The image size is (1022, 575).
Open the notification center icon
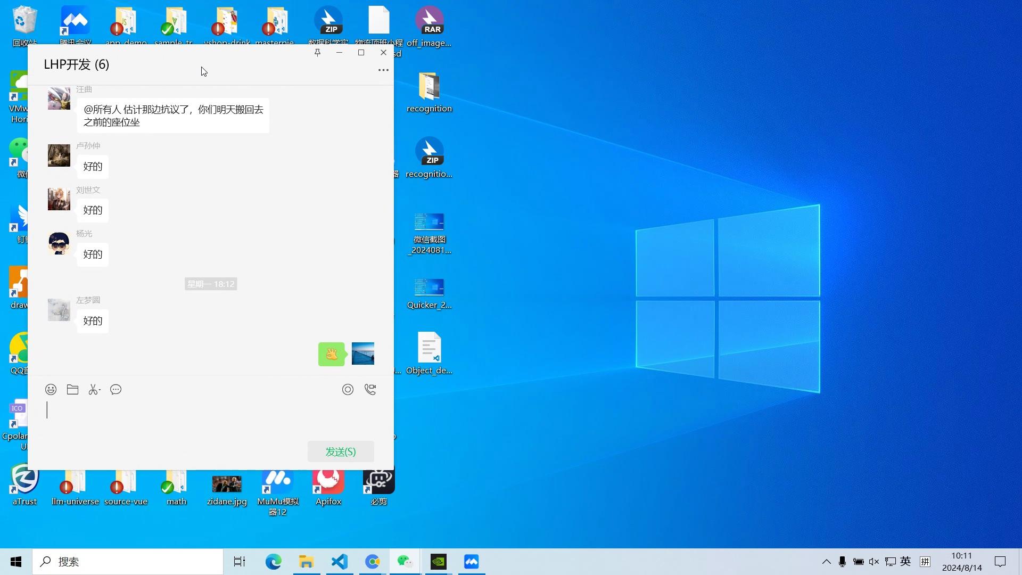point(1000,562)
